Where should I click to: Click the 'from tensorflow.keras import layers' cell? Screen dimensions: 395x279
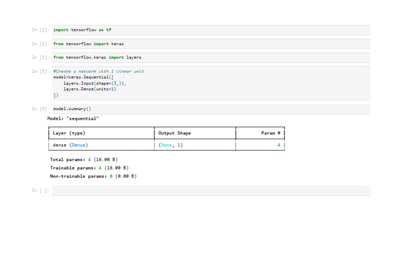click(211, 58)
